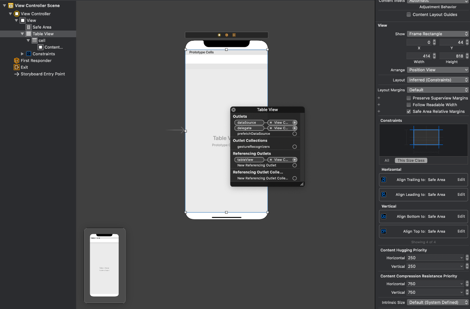This screenshot has width=470, height=309.
Task: Uncheck Safe Area Relative Margins
Action: coord(409,112)
